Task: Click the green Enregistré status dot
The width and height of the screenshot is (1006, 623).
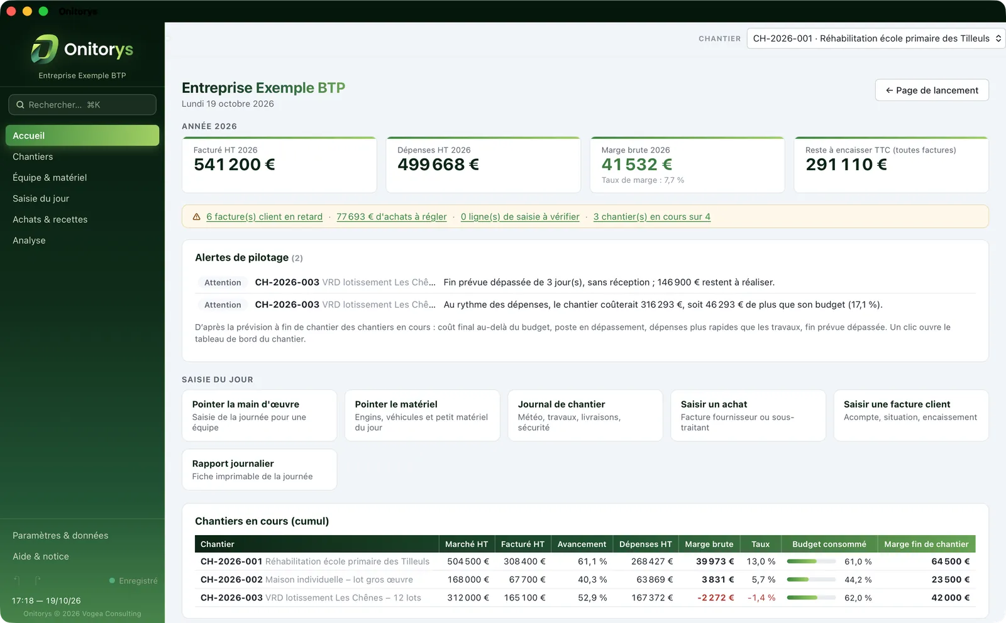Action: coord(112,581)
